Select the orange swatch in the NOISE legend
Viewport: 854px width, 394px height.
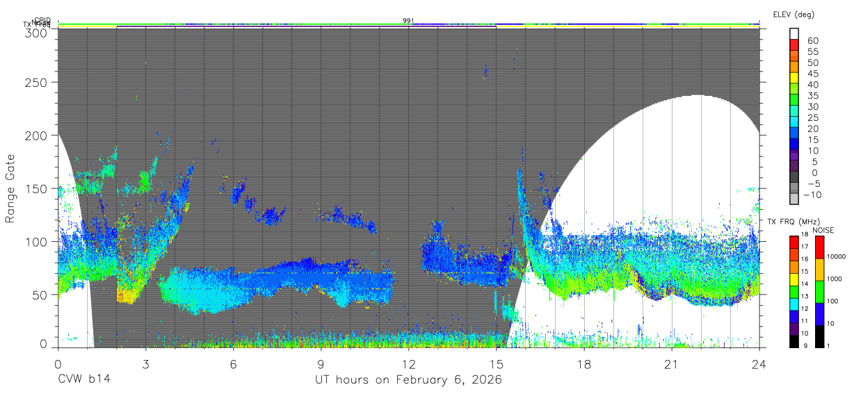pyautogui.click(x=819, y=270)
